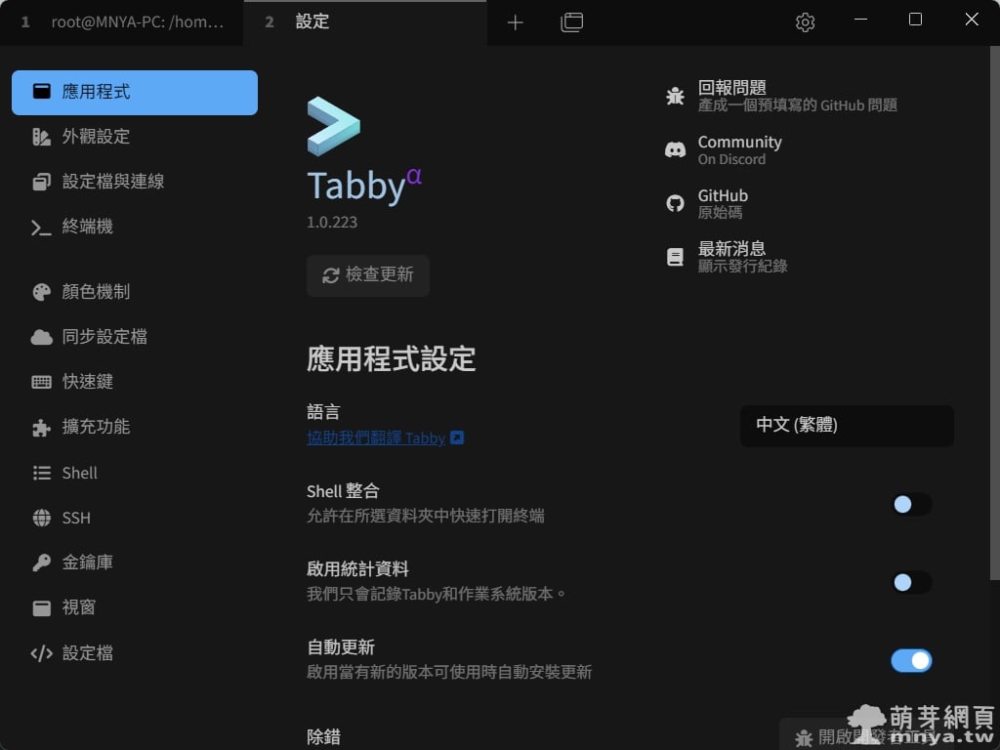Click the tab layout icon beside plus

[571, 22]
